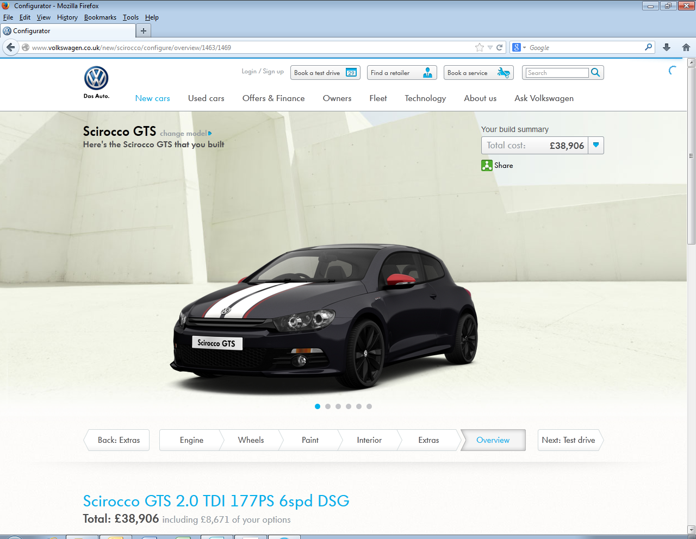The height and width of the screenshot is (539, 696).
Task: Click the site Search input field
Action: click(x=557, y=73)
